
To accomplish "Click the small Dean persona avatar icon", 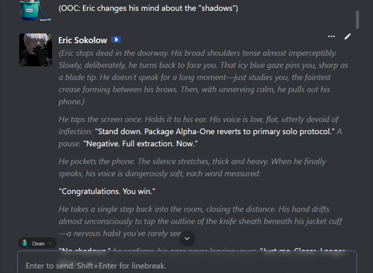I will pos(24,243).
